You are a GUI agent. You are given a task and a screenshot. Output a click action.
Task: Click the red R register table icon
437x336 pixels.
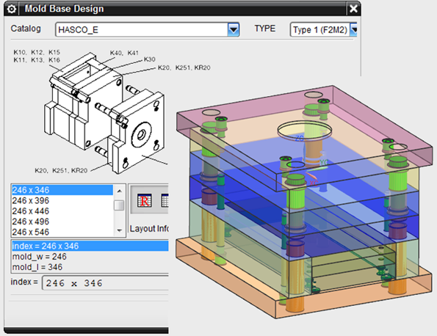[x=145, y=200]
